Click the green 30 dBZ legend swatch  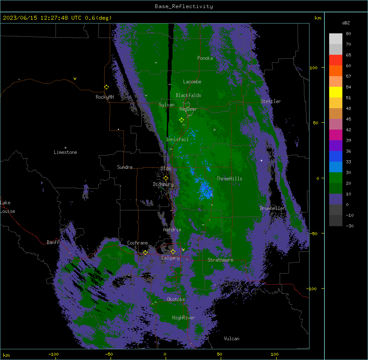[x=336, y=178]
